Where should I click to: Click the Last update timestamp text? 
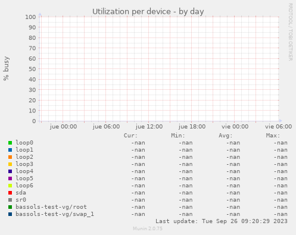point(222,221)
